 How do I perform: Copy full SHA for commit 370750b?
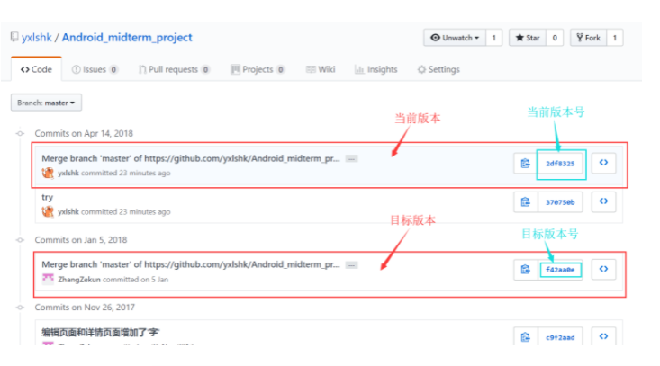pos(525,202)
